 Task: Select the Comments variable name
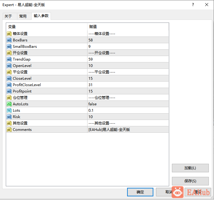coord(22,130)
